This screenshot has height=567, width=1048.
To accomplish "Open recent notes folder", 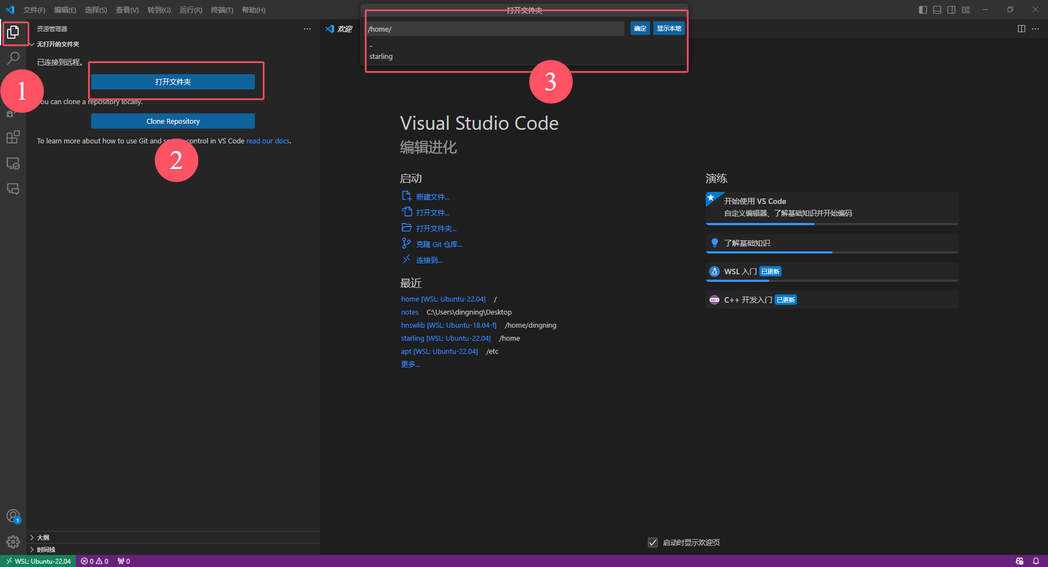I will (410, 312).
